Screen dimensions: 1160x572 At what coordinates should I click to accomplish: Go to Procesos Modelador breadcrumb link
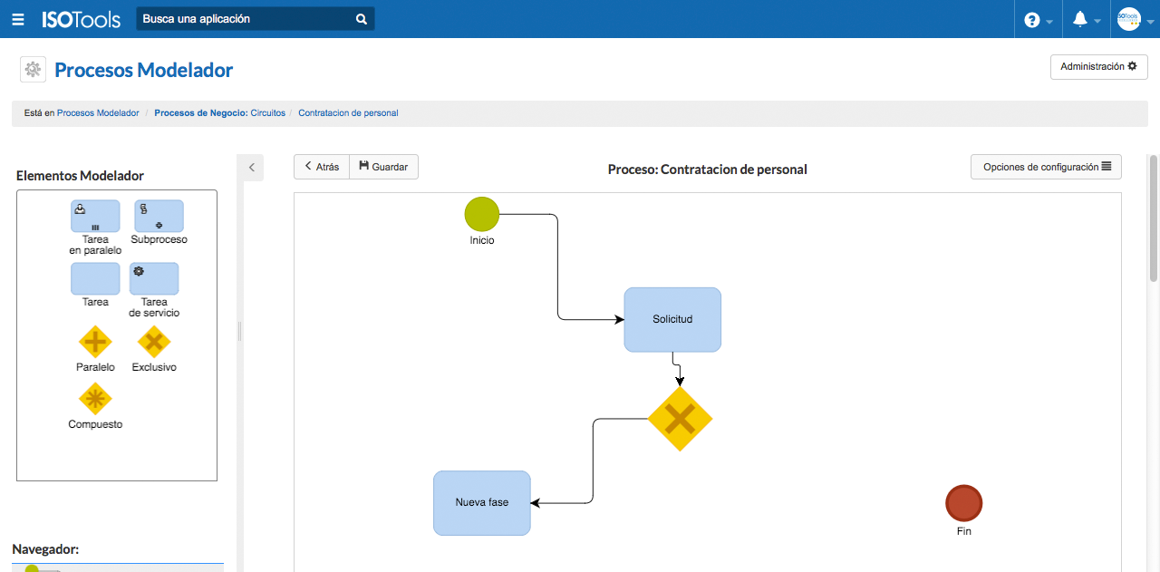click(98, 113)
